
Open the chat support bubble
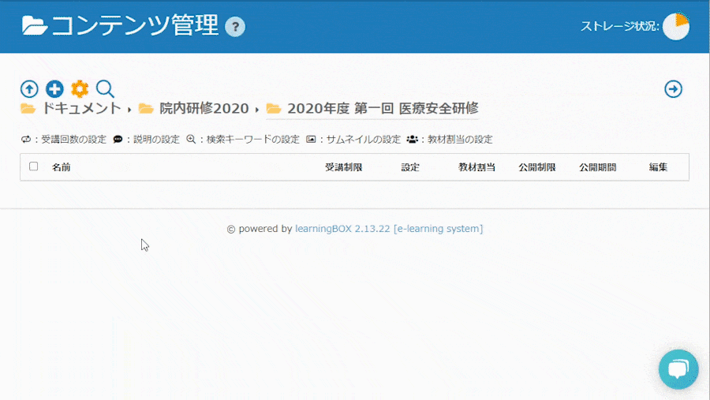point(678,369)
